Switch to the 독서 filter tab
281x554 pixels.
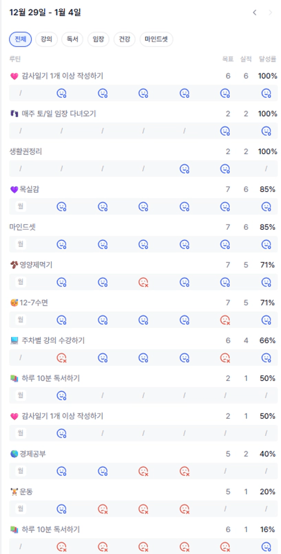(x=72, y=39)
